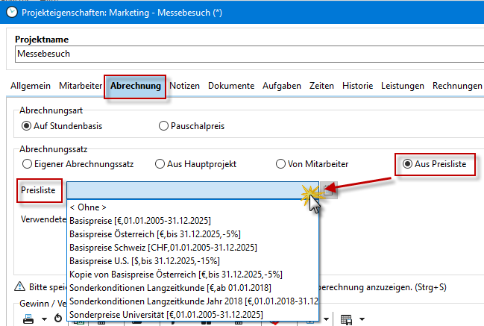Viewport: 484px width, 326px height.
Task: Choose the 'Pauschalpreis' billing type
Action: click(x=163, y=126)
